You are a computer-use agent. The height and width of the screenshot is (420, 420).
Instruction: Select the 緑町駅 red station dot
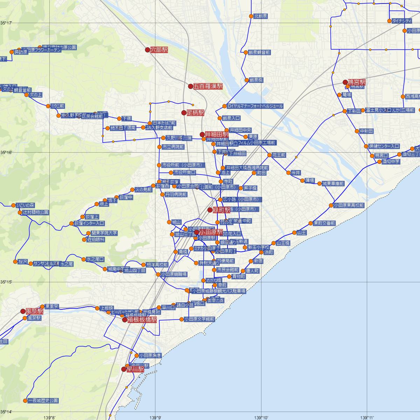click(210, 210)
